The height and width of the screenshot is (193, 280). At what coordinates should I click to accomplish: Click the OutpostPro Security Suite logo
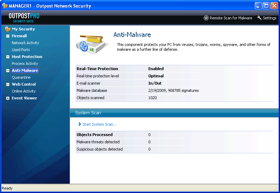point(24,18)
